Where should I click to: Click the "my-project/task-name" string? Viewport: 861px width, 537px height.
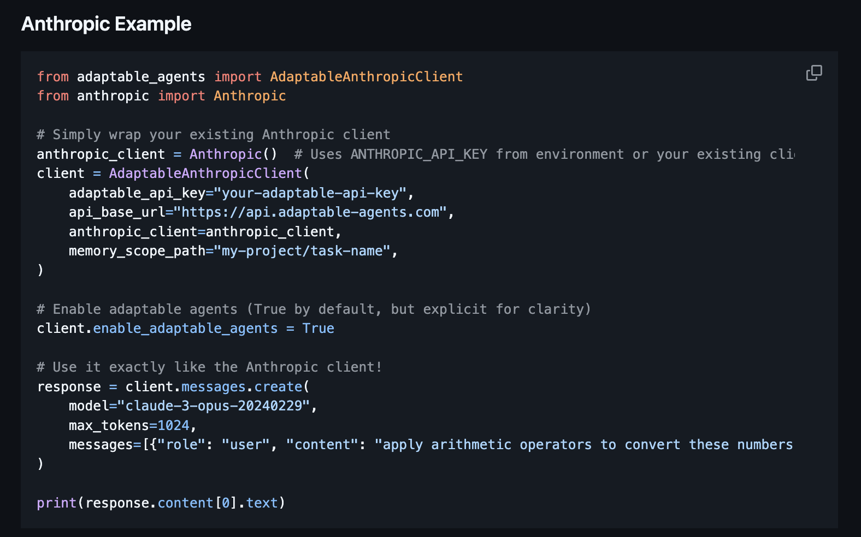(x=302, y=250)
